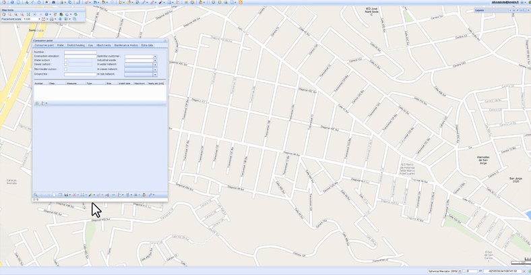Click the Class column header in the meter table
This screenshot has width=531, height=275.
click(x=57, y=83)
